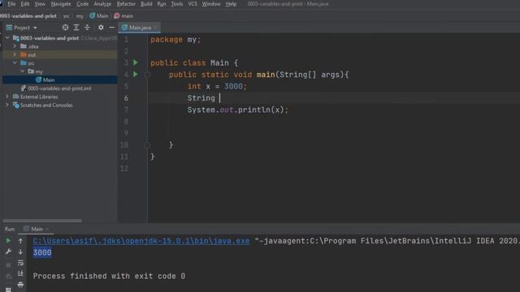Toggle code fold marker at main method

pos(148,75)
